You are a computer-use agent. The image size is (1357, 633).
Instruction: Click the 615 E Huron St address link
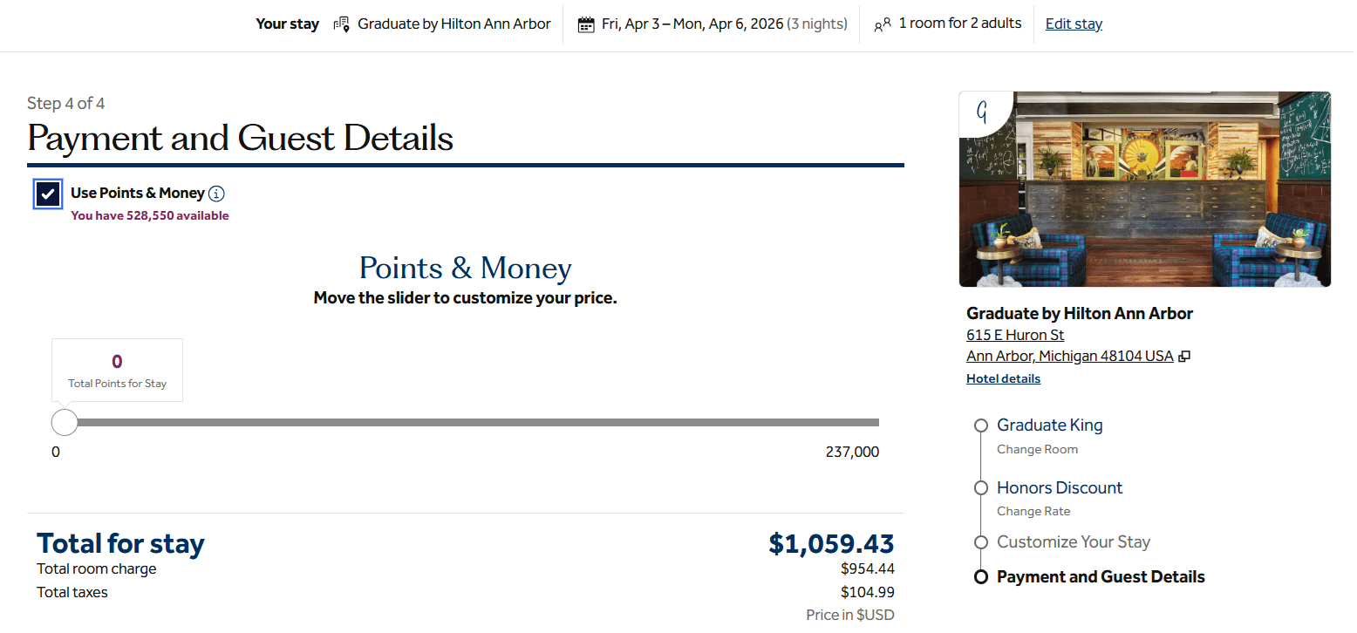click(x=1015, y=335)
